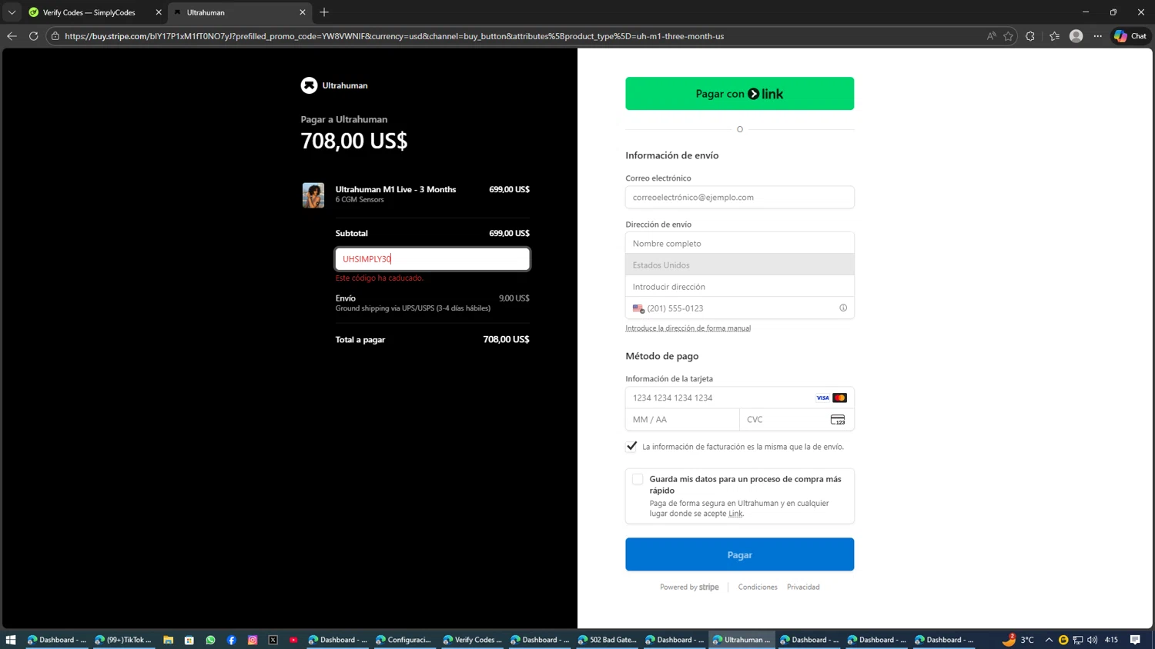
Task: Click the UHSIMPLY30 promo code field
Action: coord(432,259)
